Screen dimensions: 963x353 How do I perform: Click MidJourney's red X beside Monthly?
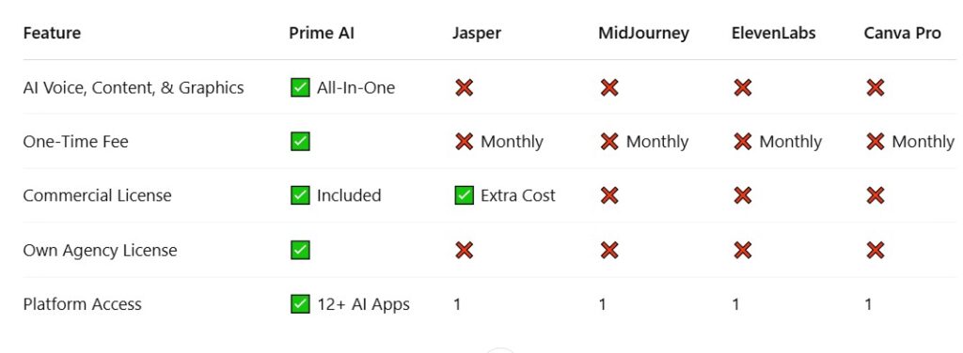[x=609, y=142]
